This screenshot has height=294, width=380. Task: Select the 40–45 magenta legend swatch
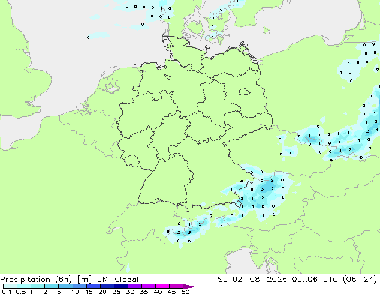162,286
